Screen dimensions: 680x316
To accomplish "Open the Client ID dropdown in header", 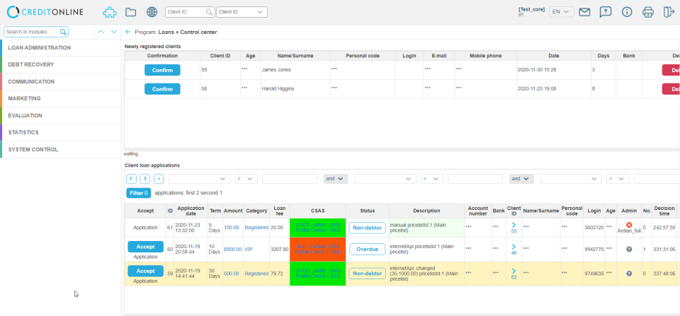I will [x=242, y=12].
